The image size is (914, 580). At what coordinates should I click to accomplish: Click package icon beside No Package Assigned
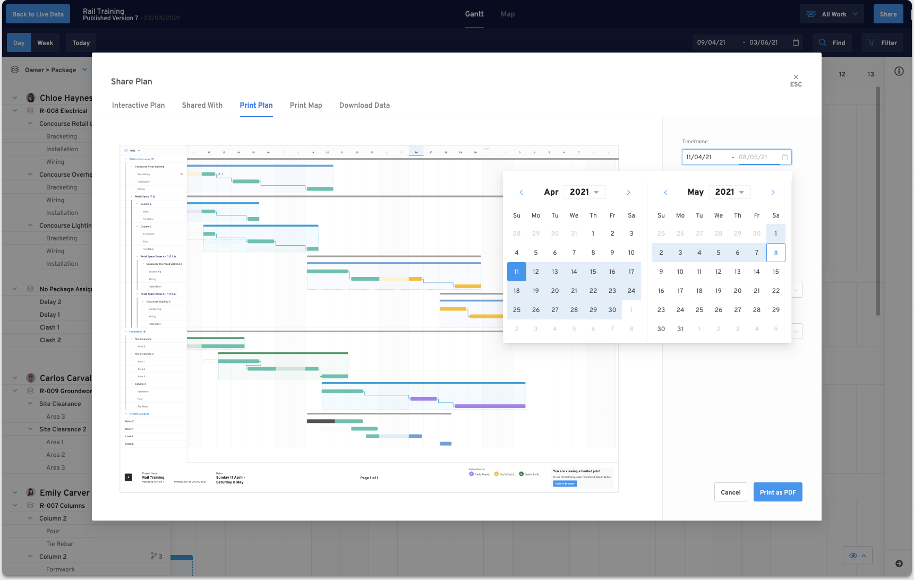pyautogui.click(x=30, y=289)
